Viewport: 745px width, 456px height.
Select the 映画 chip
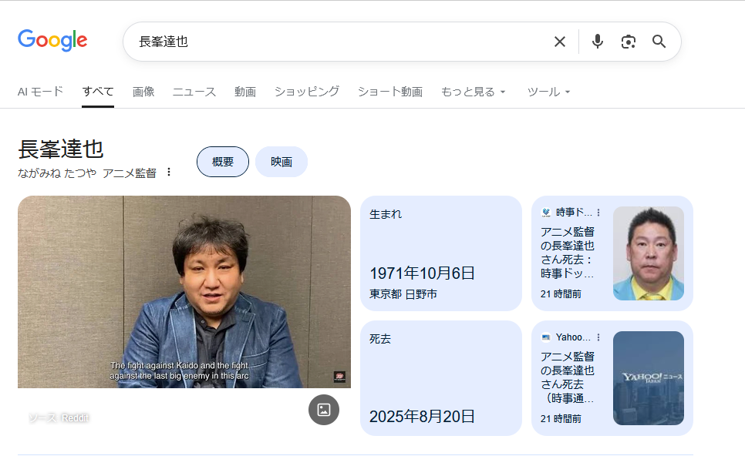(x=281, y=162)
